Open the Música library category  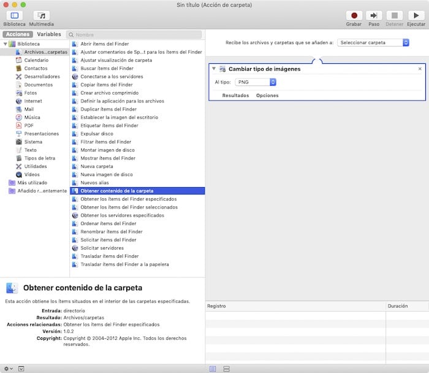32,117
